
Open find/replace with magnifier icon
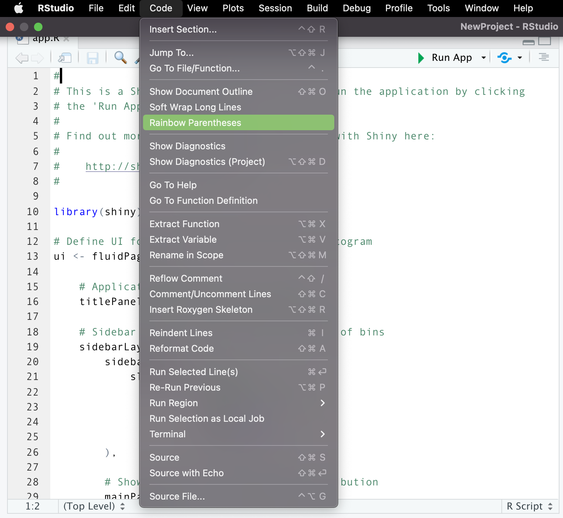(120, 57)
